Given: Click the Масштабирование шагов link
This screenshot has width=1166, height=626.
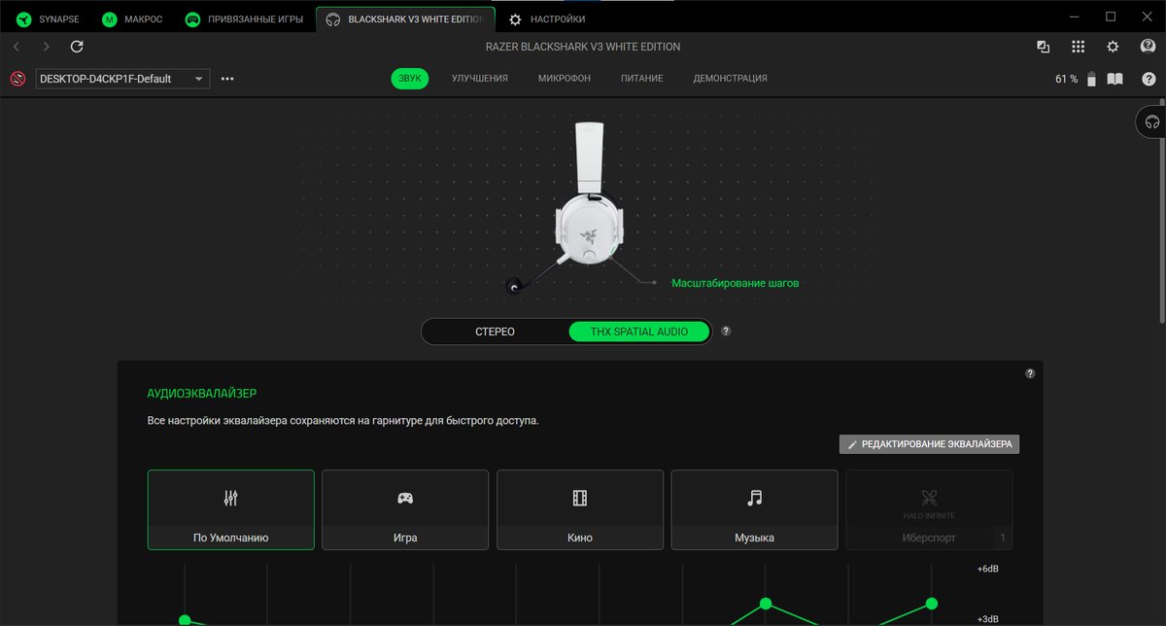Looking at the screenshot, I should point(736,283).
